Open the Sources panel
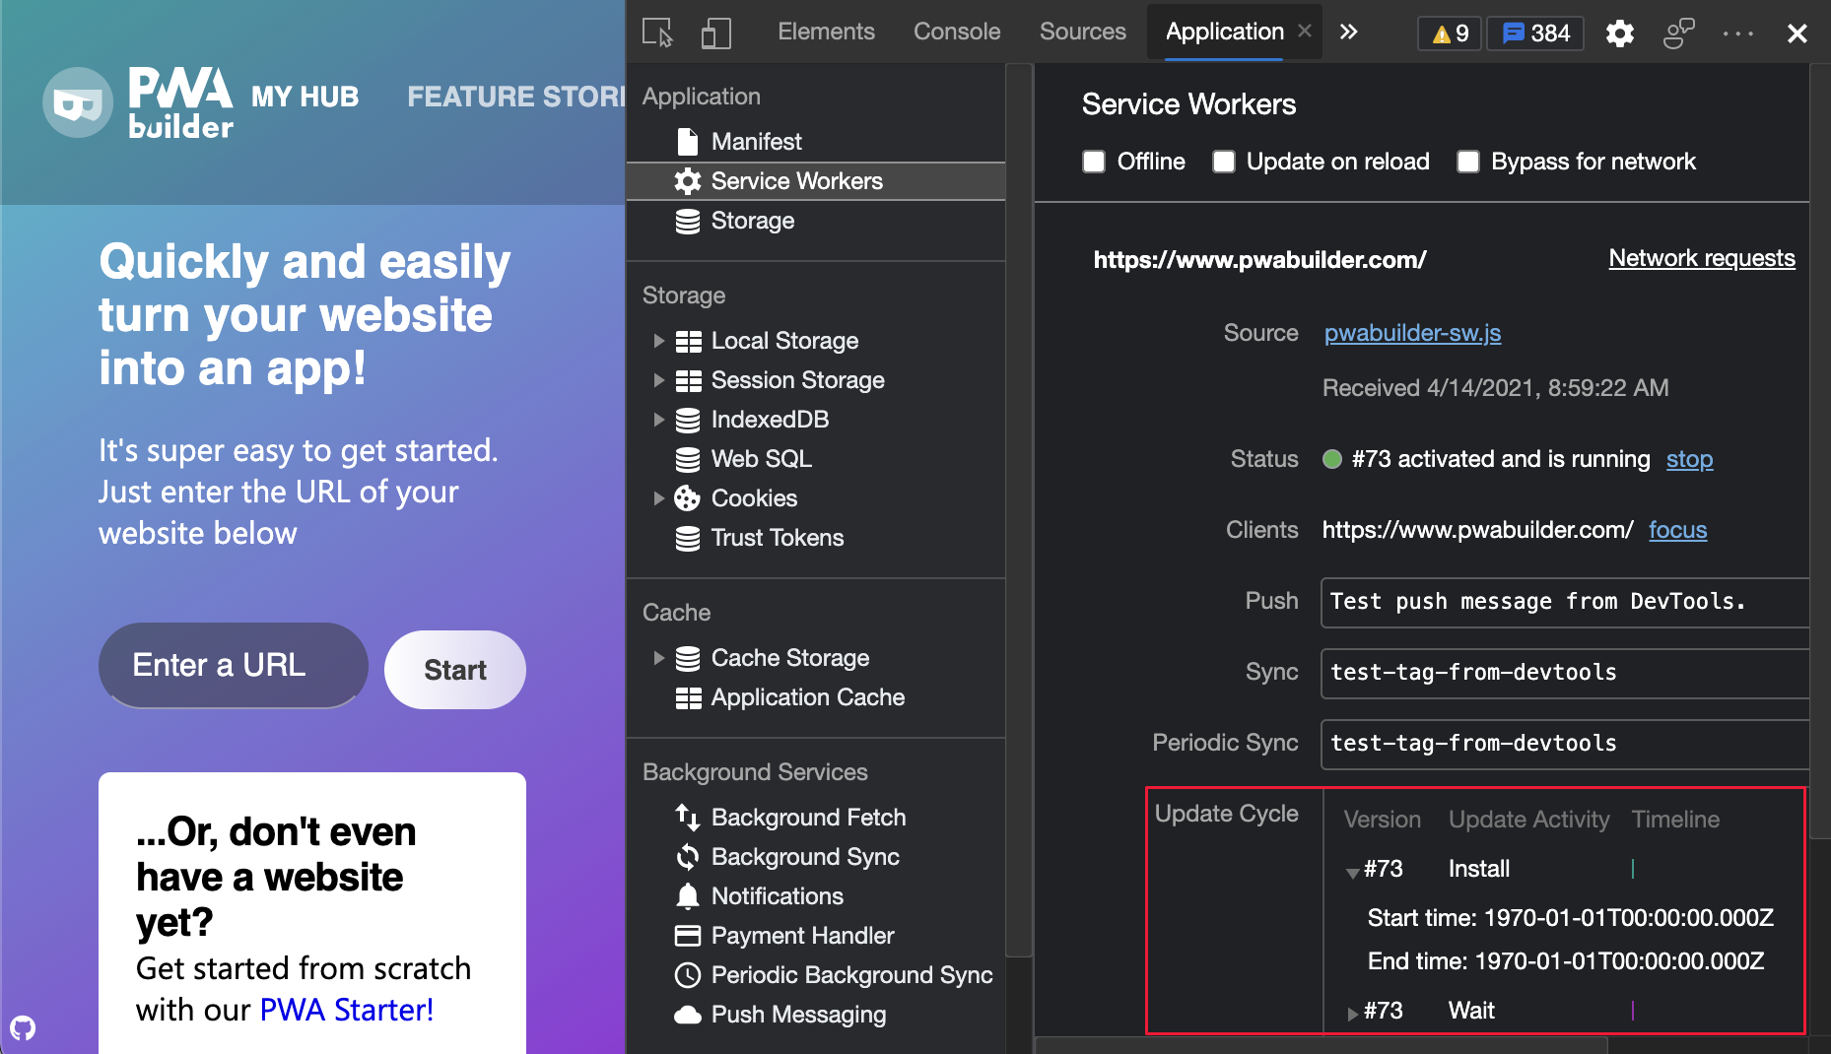This screenshot has height=1054, width=1831. (x=1082, y=31)
